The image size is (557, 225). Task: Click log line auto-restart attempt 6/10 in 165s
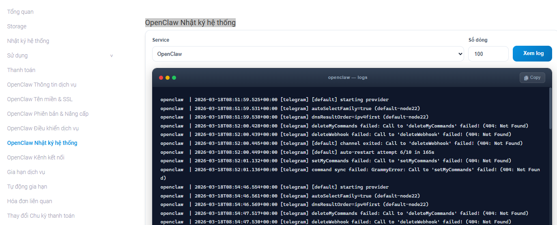(297, 152)
